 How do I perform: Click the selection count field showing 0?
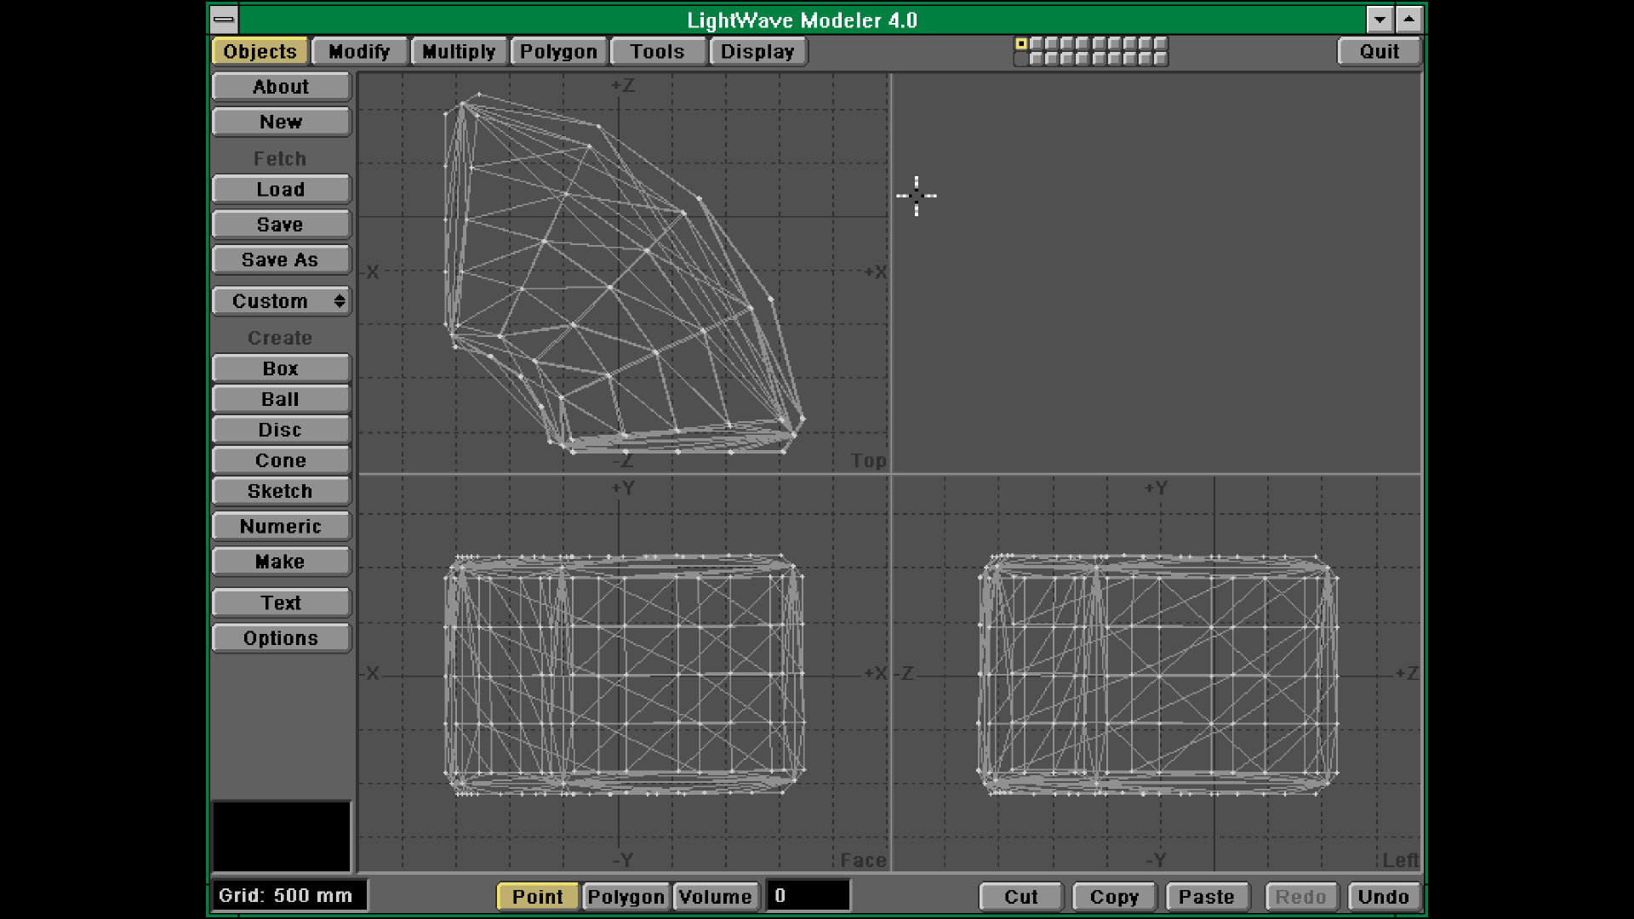808,895
